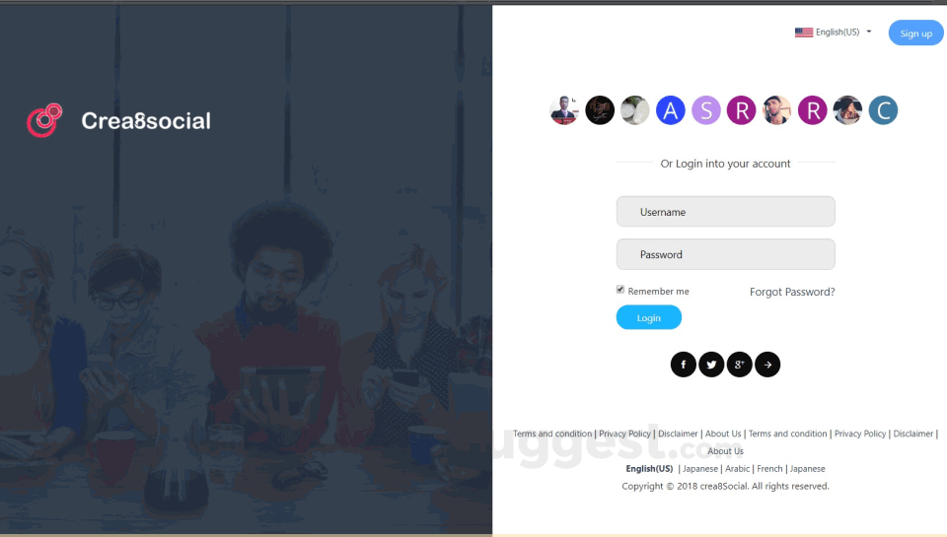Viewport: 947px width, 537px height.
Task: Click the Crea8social logo icon
Action: pyautogui.click(x=44, y=120)
